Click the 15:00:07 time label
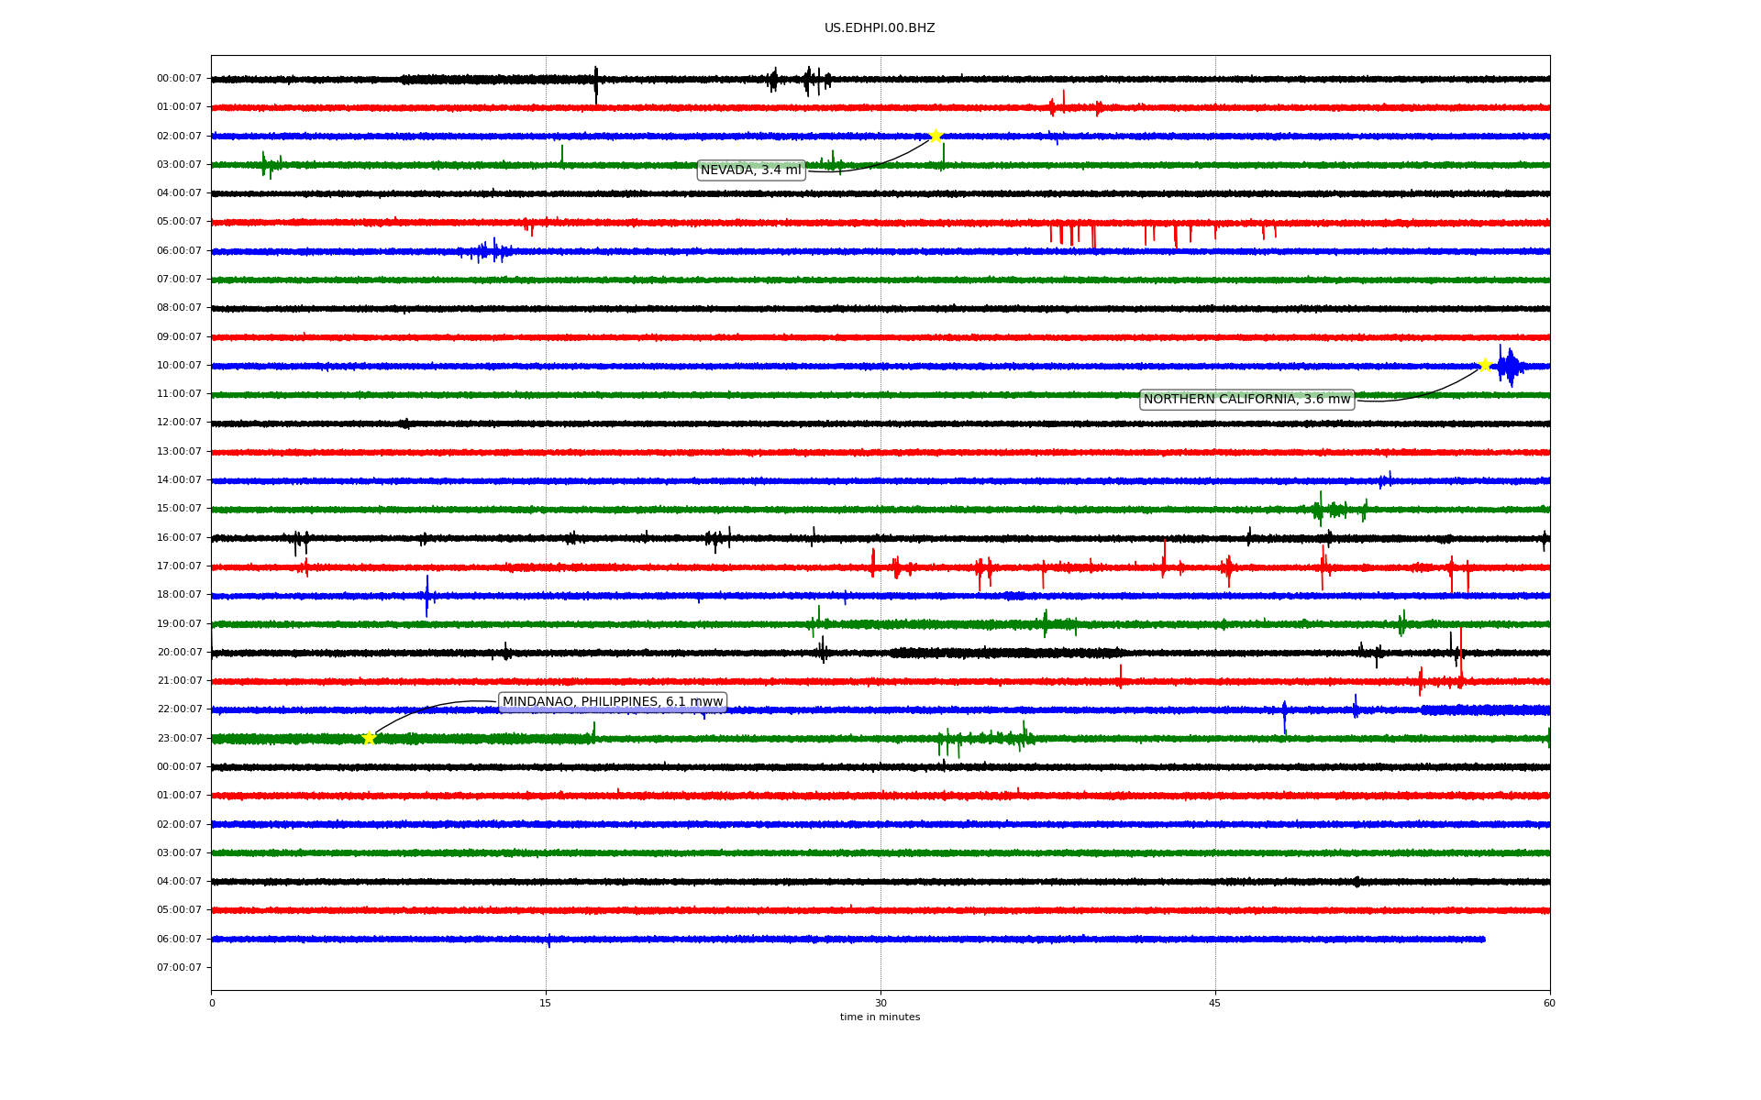The height and width of the screenshot is (1100, 1761). pyautogui.click(x=179, y=509)
